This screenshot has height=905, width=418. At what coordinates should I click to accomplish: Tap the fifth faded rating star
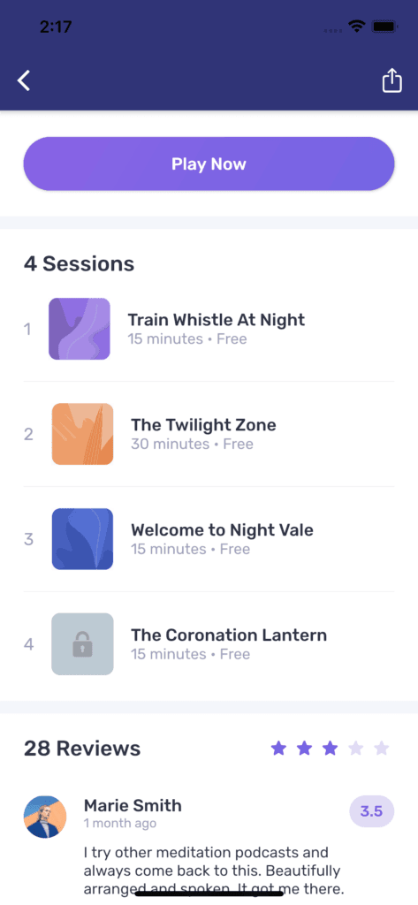coord(381,749)
